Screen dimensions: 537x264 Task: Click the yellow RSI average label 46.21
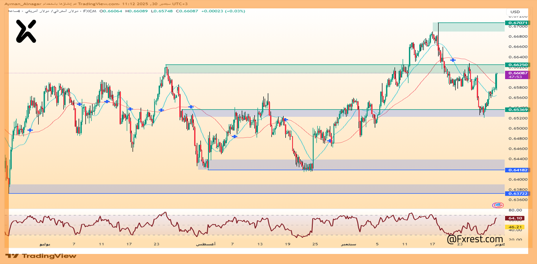(514, 227)
